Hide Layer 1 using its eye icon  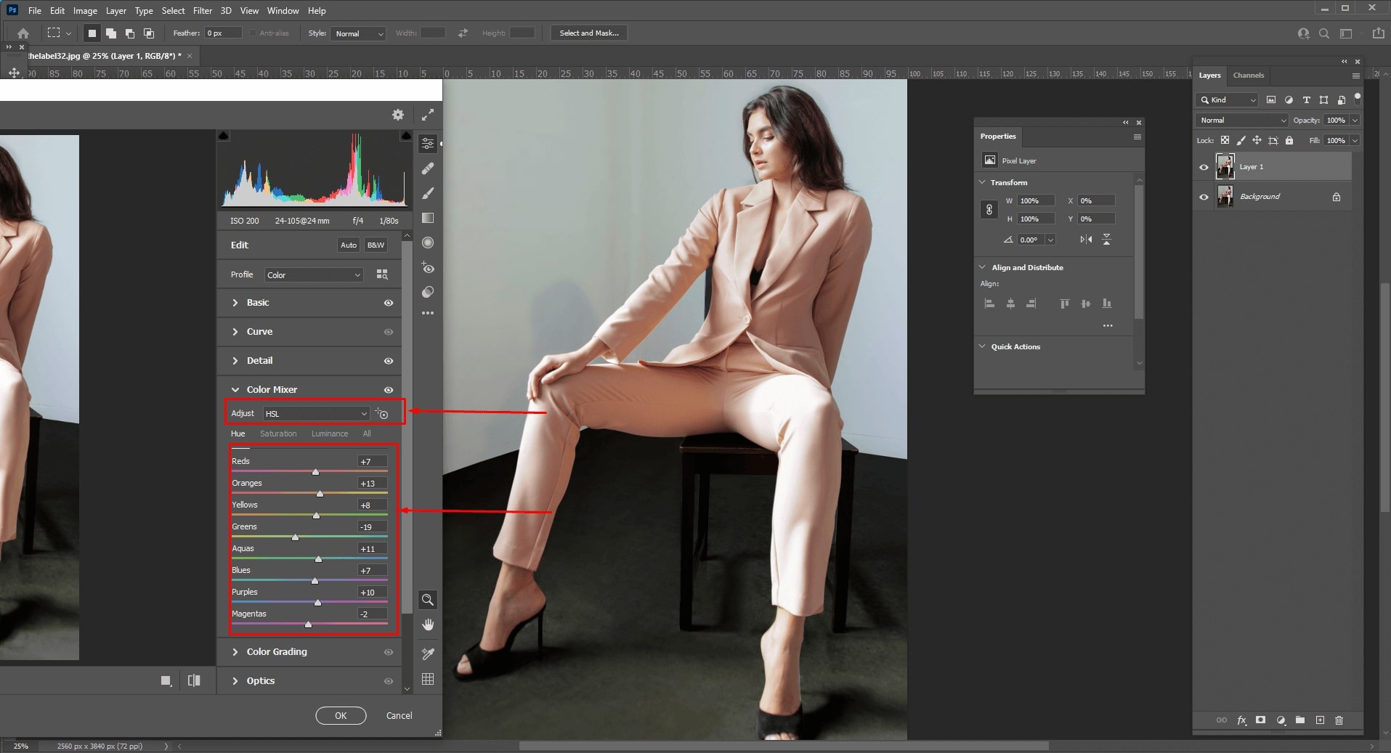tap(1204, 167)
